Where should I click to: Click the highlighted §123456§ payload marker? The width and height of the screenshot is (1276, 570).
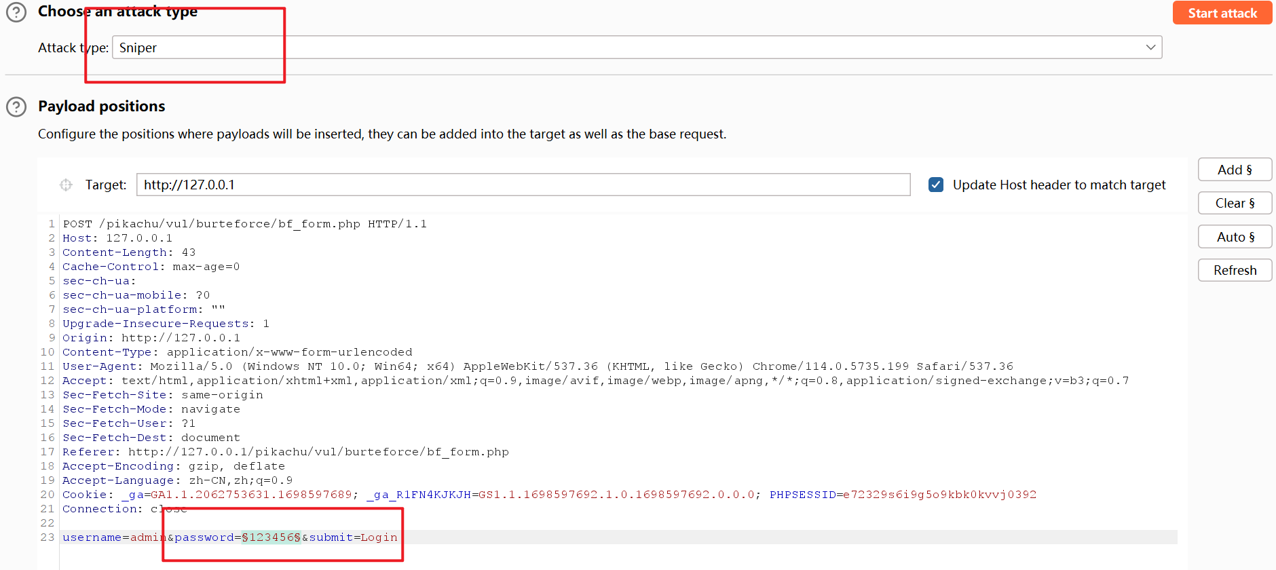point(271,537)
